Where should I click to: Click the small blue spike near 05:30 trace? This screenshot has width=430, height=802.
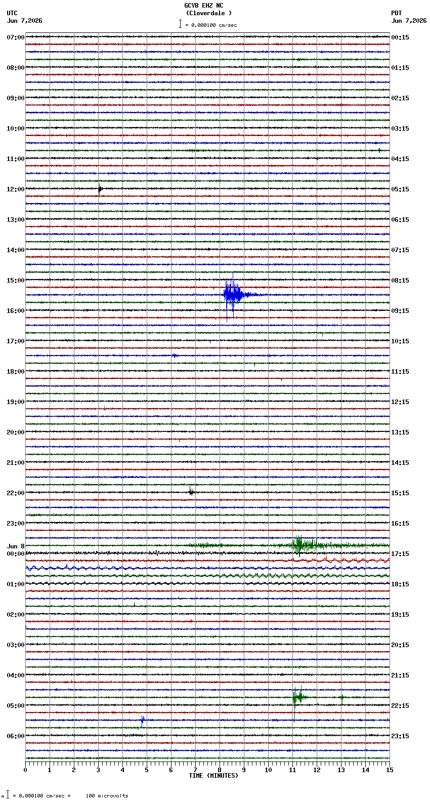[x=142, y=720]
